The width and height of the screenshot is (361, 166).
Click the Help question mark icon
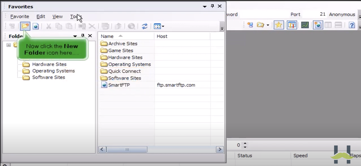pos(352,25)
